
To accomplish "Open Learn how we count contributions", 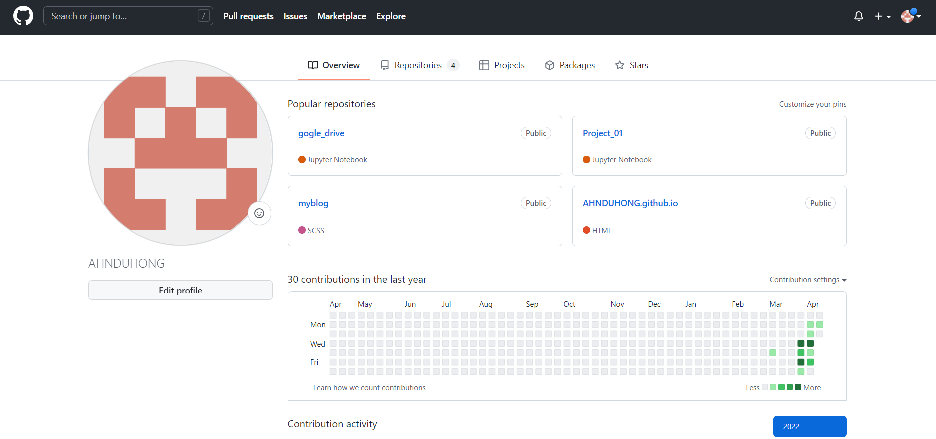I will coord(369,388).
